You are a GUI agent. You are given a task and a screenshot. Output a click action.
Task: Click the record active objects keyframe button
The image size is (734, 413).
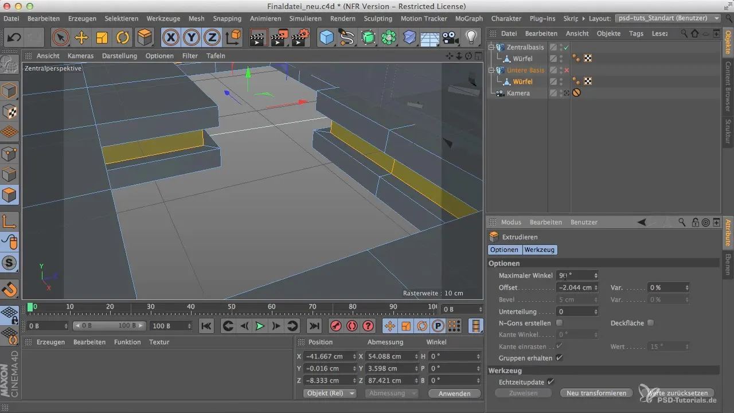pyautogui.click(x=336, y=326)
